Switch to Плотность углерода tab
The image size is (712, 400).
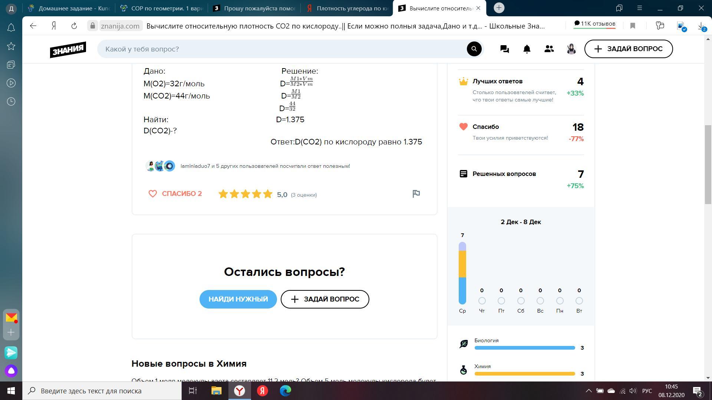348,8
